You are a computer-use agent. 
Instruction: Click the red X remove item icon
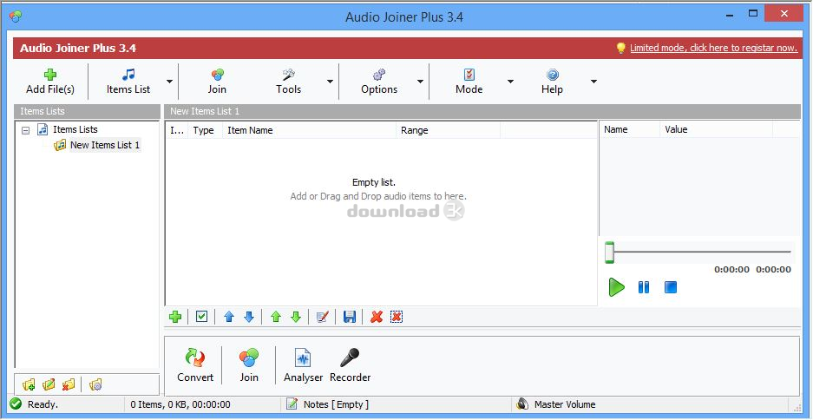[x=377, y=317]
